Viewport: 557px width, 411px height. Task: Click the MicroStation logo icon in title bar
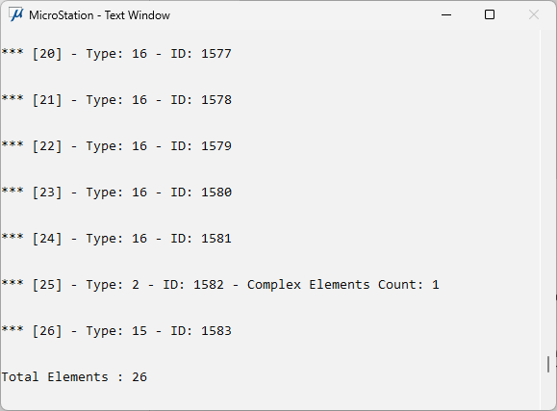(16, 14)
